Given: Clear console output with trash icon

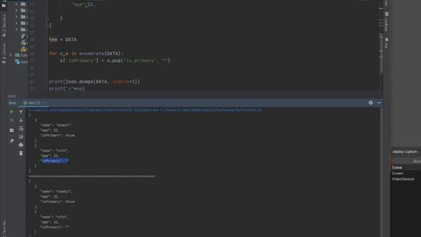Looking at the screenshot, I should [x=21, y=153].
